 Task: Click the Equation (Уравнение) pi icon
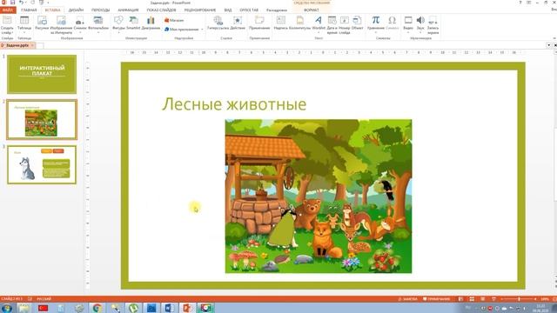(x=375, y=20)
